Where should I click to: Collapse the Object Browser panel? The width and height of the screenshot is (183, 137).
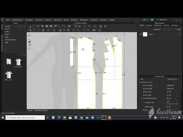[x=138, y=23]
